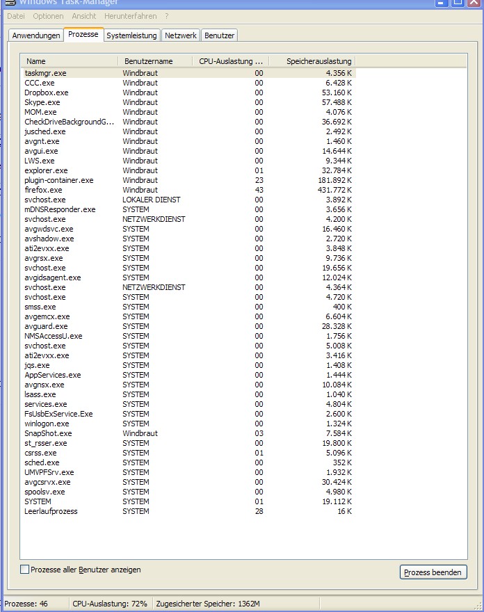Close the Task-Manager window
Image resolution: width=484 pixels, height=612 pixels.
coord(474,2)
